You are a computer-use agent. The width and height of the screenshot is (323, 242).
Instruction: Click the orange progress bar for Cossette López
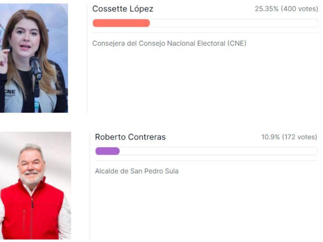pyautogui.click(x=121, y=23)
